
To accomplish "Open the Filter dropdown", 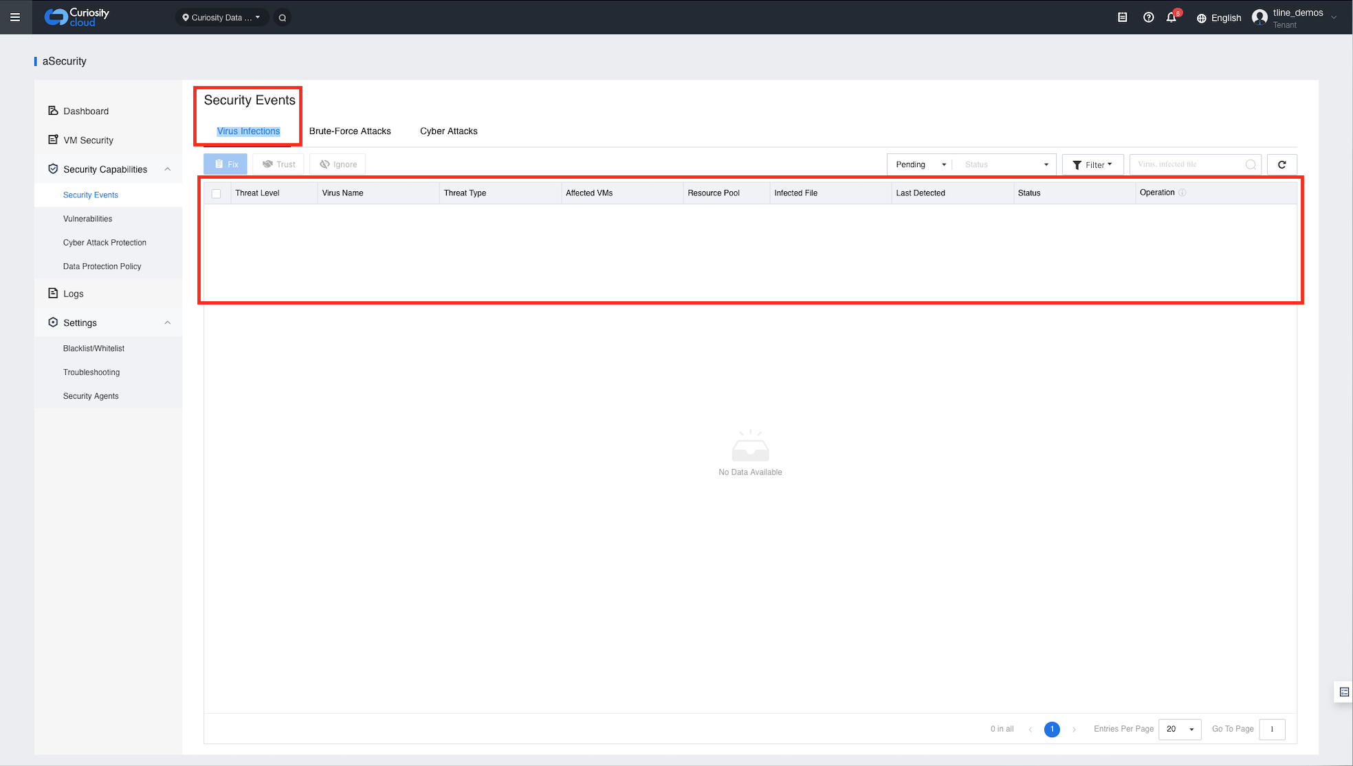I will coord(1092,164).
